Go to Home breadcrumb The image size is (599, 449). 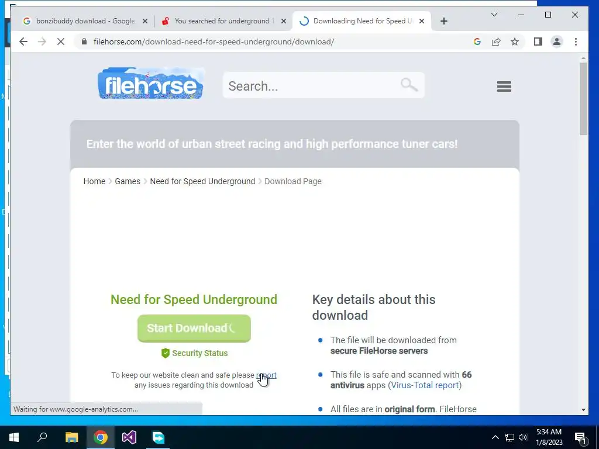[x=94, y=181]
